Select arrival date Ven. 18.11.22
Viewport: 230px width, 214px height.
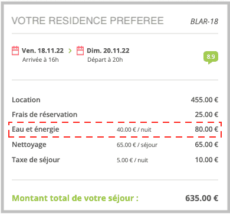point(42,51)
